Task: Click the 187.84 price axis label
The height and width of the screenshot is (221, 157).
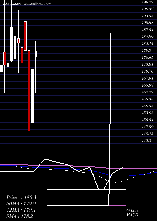Action: 148,30
